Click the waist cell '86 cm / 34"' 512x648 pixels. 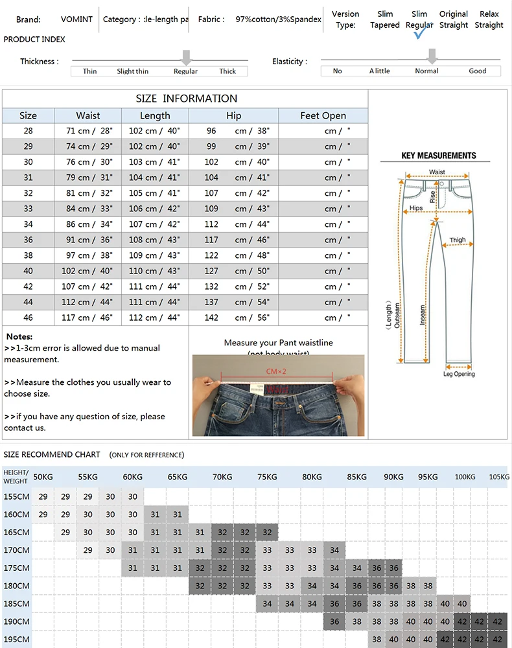tap(89, 224)
